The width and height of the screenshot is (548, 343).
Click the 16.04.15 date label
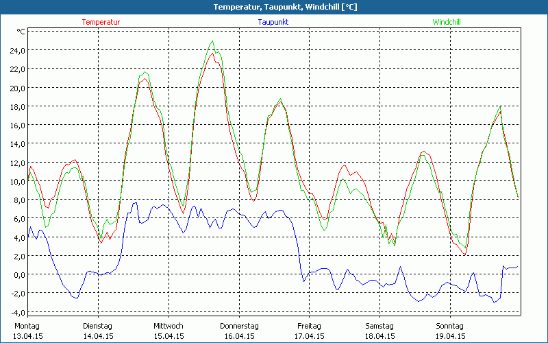(x=239, y=336)
